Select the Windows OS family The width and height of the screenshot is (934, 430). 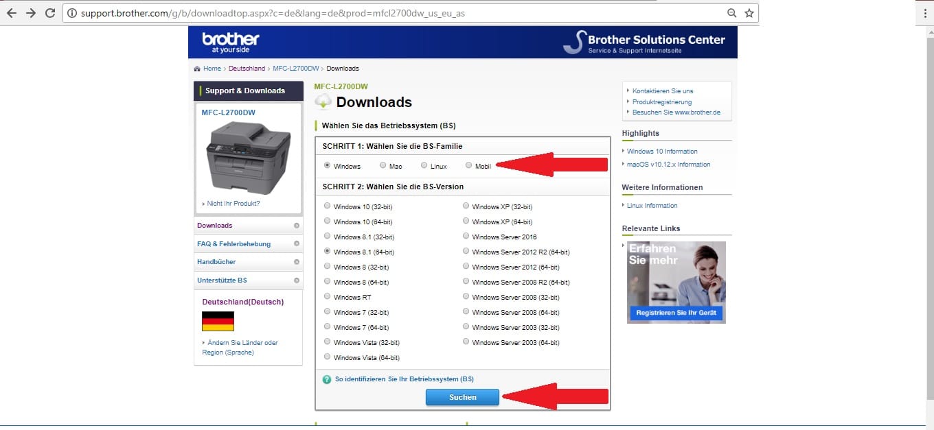327,165
